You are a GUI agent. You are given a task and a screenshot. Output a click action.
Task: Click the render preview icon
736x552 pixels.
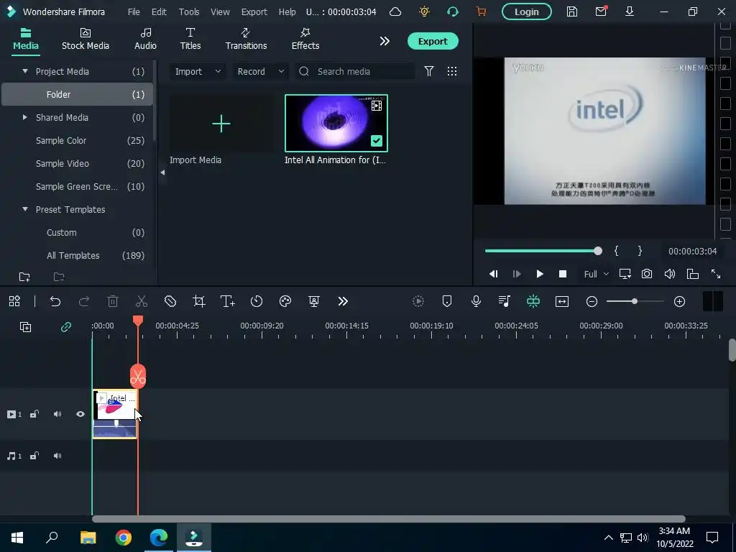coord(418,301)
